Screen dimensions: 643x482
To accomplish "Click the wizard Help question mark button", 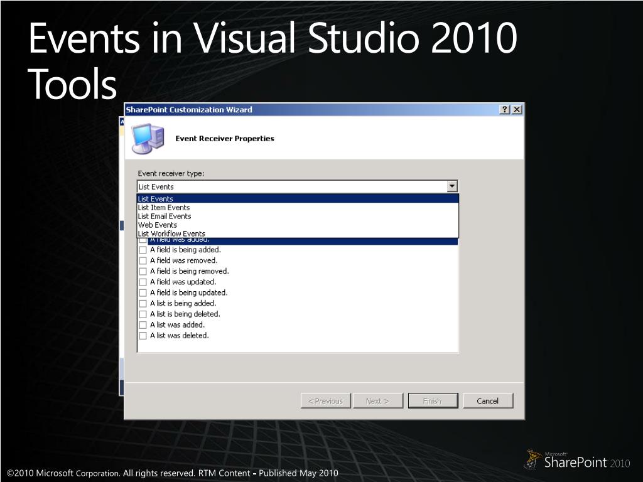I will (x=505, y=109).
